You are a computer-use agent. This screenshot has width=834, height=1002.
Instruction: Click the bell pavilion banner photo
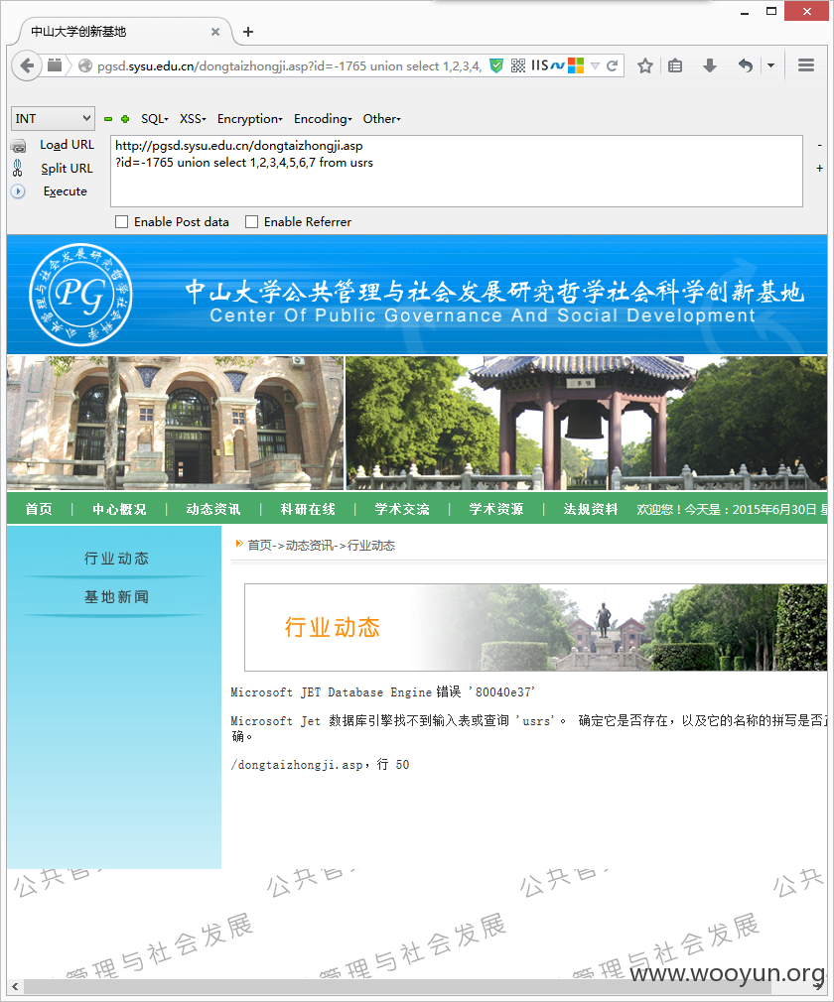pyautogui.click(x=587, y=423)
